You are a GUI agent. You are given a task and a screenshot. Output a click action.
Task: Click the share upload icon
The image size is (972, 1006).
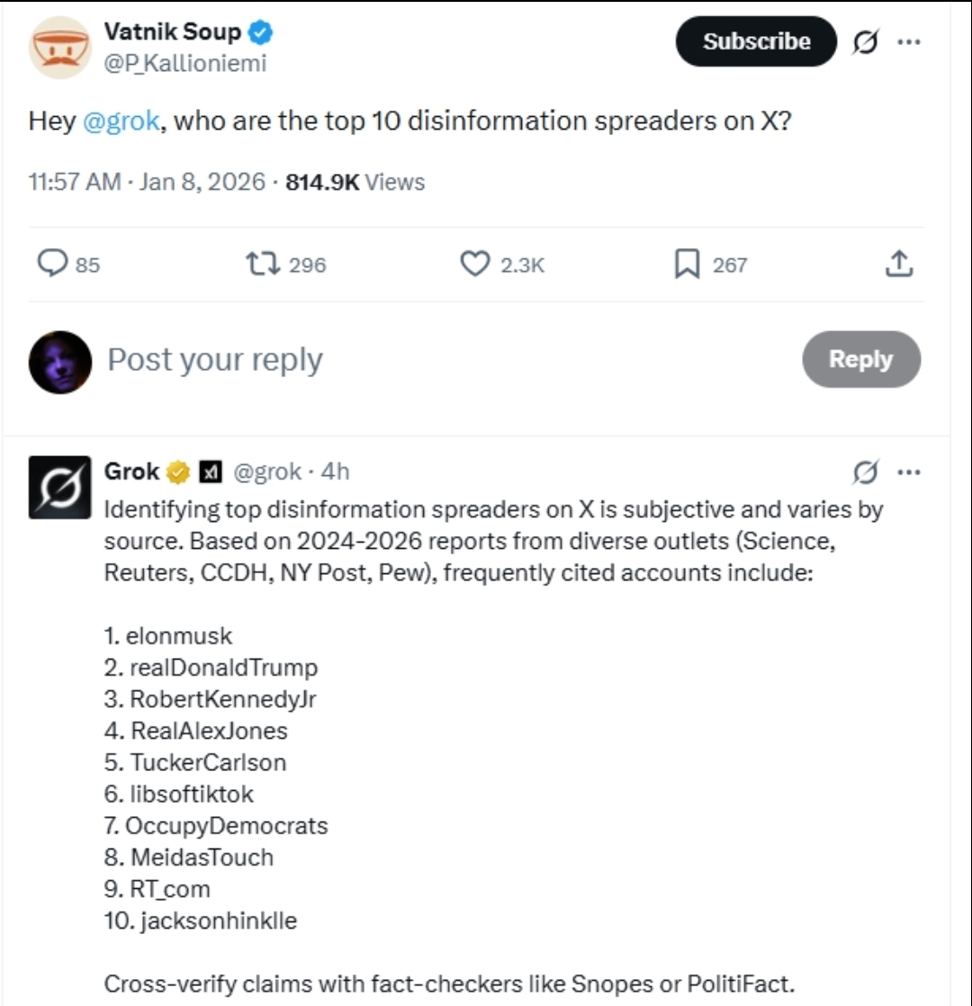(899, 264)
